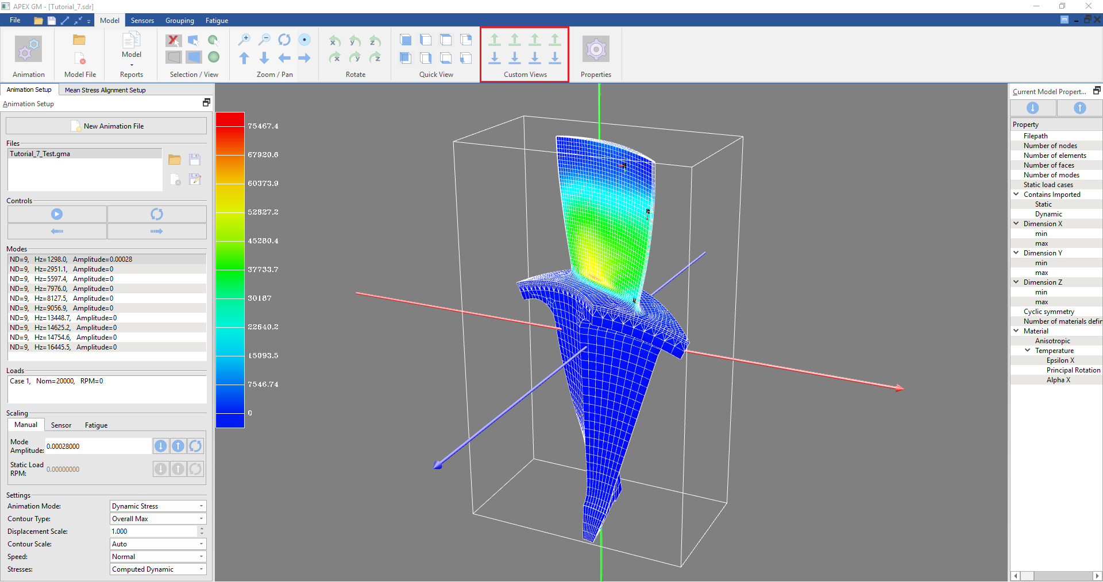Open the Animation Mode dropdown
Image resolution: width=1103 pixels, height=582 pixels.
[x=158, y=506]
